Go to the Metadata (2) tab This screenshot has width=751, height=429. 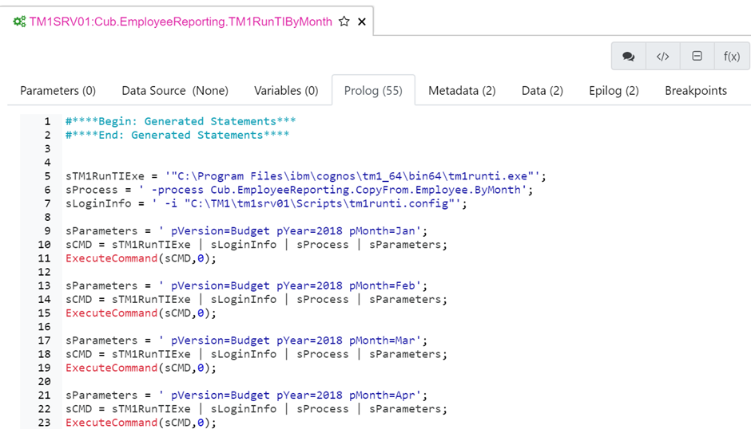tap(462, 91)
